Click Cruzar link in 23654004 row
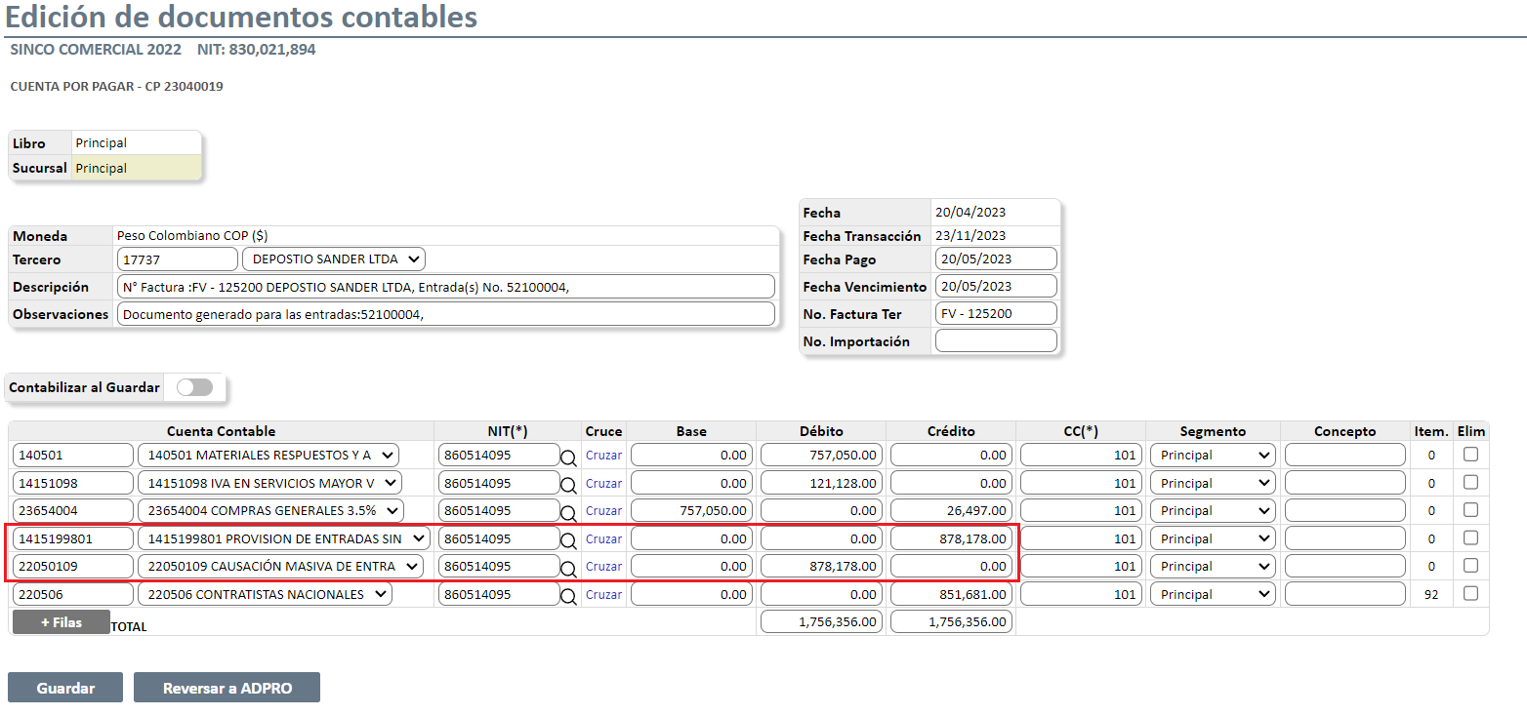Image resolution: width=1527 pixels, height=716 pixels. pyautogui.click(x=603, y=510)
